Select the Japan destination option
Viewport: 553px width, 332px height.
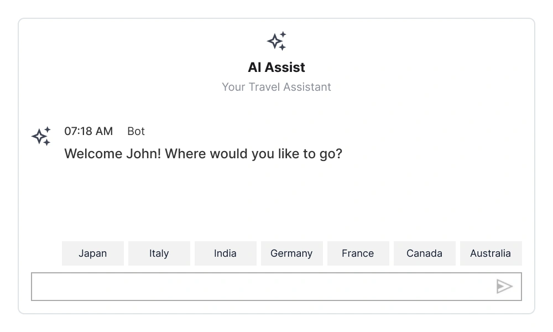92,253
